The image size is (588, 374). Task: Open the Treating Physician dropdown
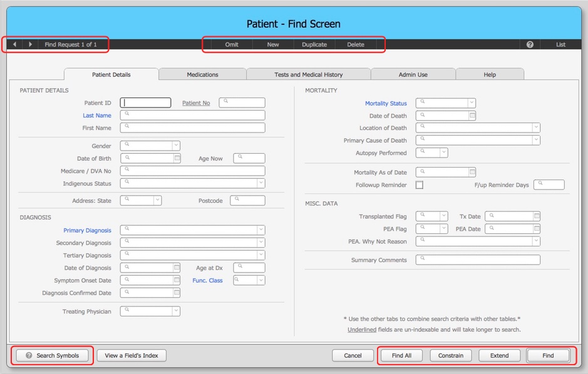(x=177, y=311)
